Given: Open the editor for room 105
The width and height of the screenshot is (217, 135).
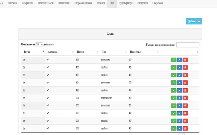Looking at the screenshot, I should pyautogui.click(x=179, y=90).
